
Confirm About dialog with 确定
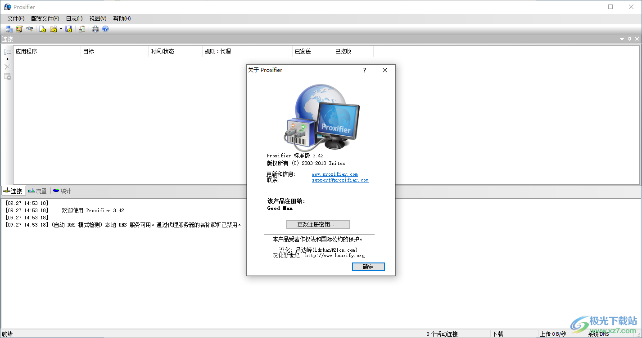point(368,267)
